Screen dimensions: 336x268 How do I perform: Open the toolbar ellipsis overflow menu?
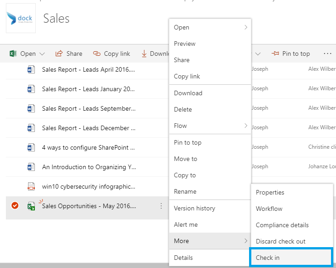pyautogui.click(x=328, y=54)
